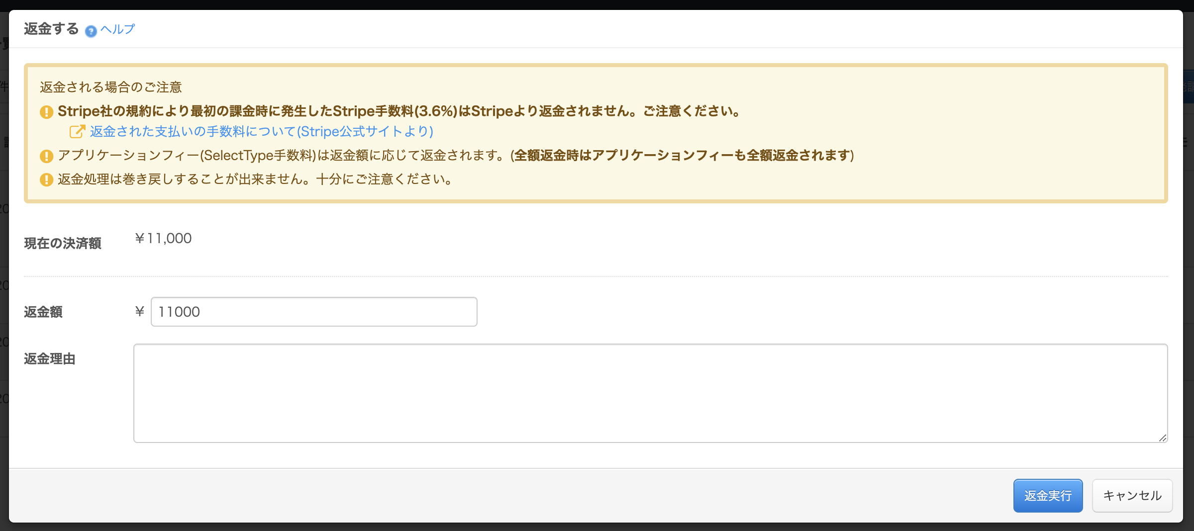Click warning icon beside アプリケーションフィー notice
This screenshot has height=531, width=1194.
(x=46, y=156)
